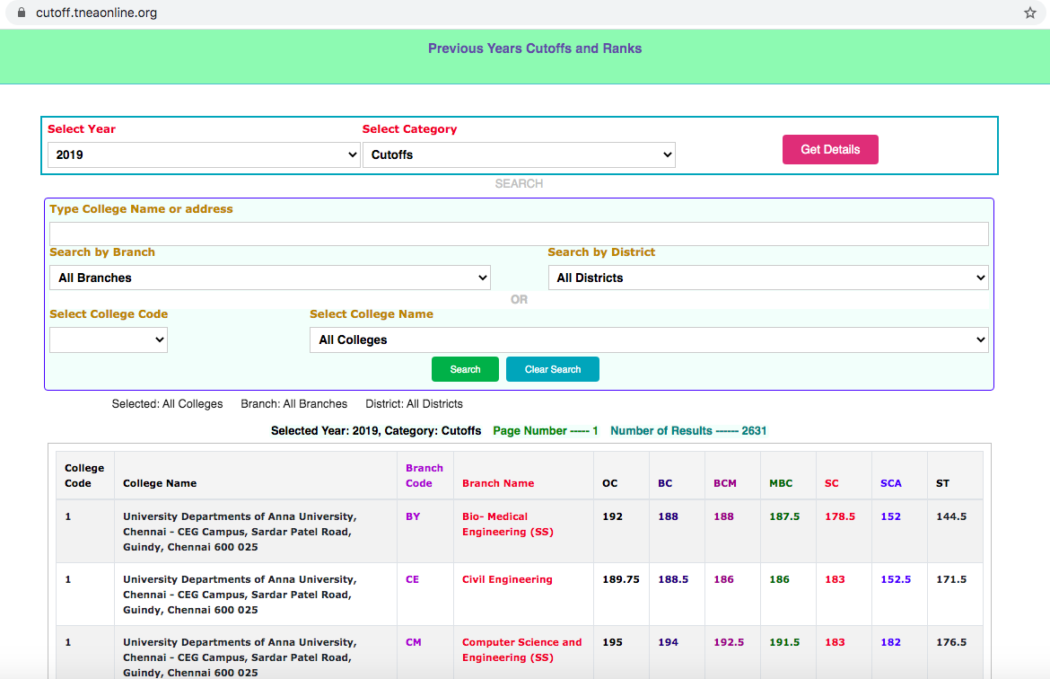Click MBC value 187.5 in Bio-Medical row

(x=784, y=516)
